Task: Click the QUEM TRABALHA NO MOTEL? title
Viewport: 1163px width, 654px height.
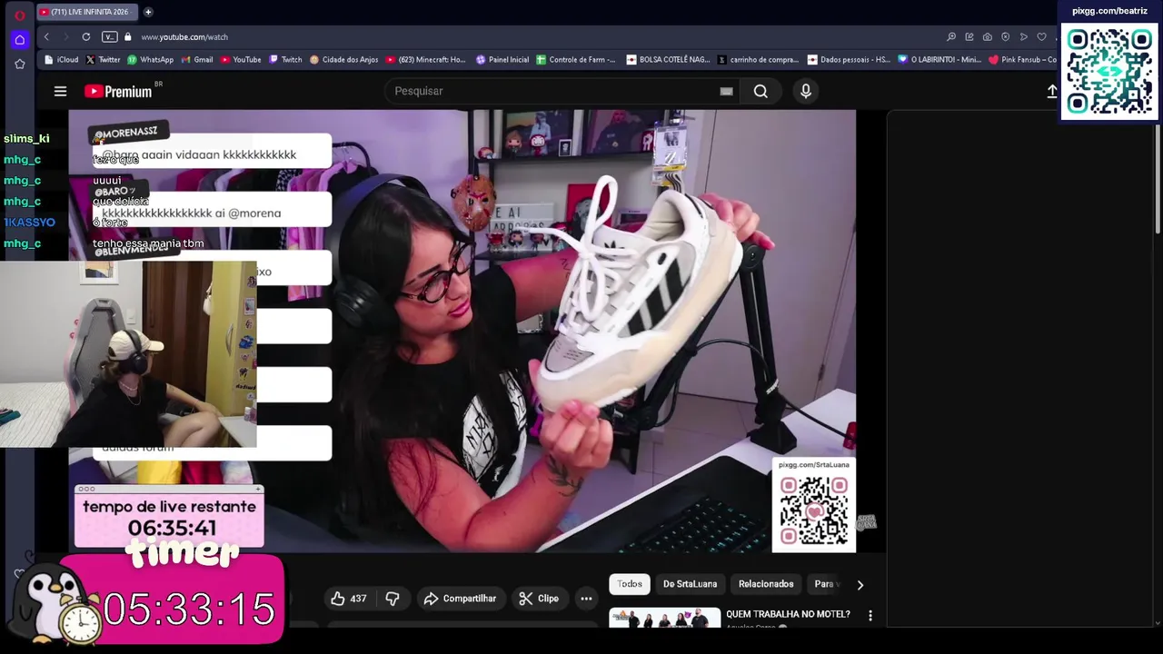Action: tap(788, 614)
